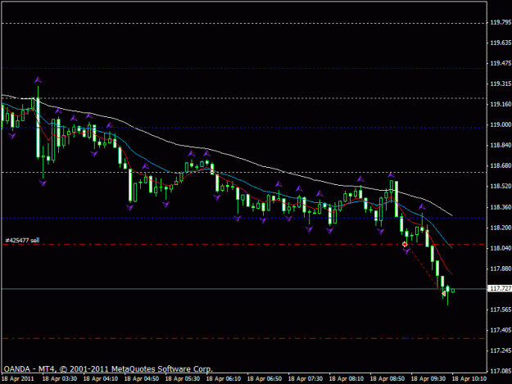Click the '18 Apr 06:10' time label
This screenshot has height=384, width=512.
(224, 379)
